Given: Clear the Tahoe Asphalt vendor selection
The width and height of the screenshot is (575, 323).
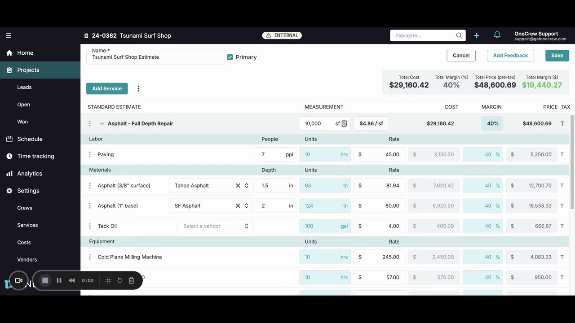Looking at the screenshot, I should tap(238, 186).
